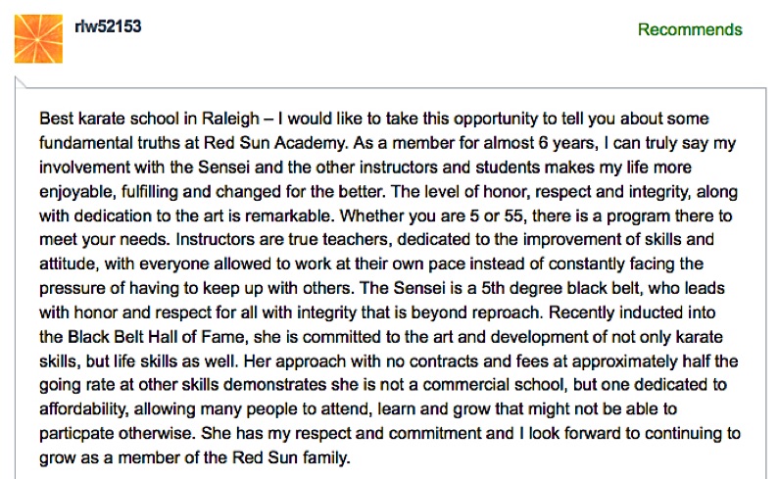Open the orange citrus avatar image
Image resolution: width=779 pixels, height=479 pixels.
click(38, 39)
